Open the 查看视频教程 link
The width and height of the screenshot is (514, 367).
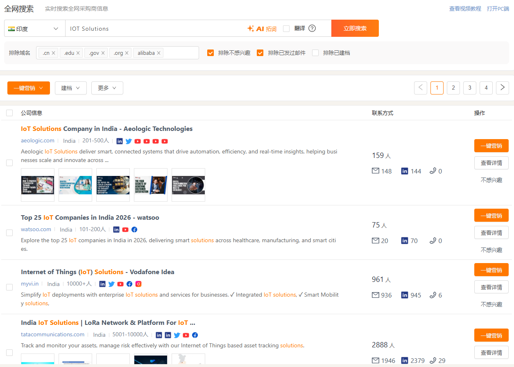pos(465,9)
